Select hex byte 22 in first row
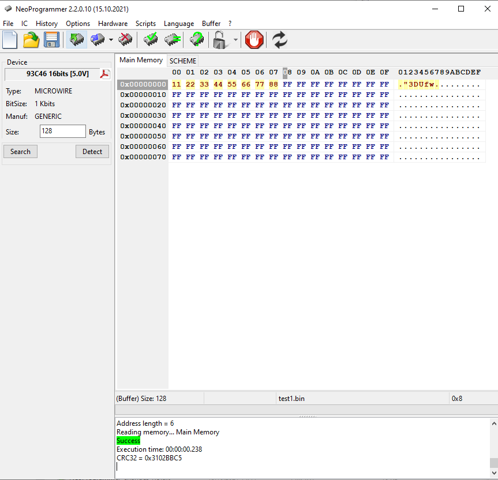This screenshot has width=498, height=480. coord(190,84)
